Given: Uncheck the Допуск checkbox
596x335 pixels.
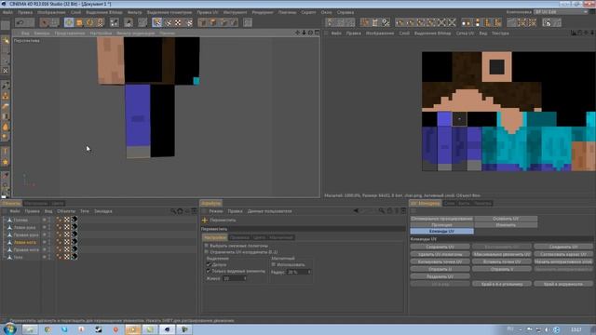Looking at the screenshot, I should click(x=209, y=264).
